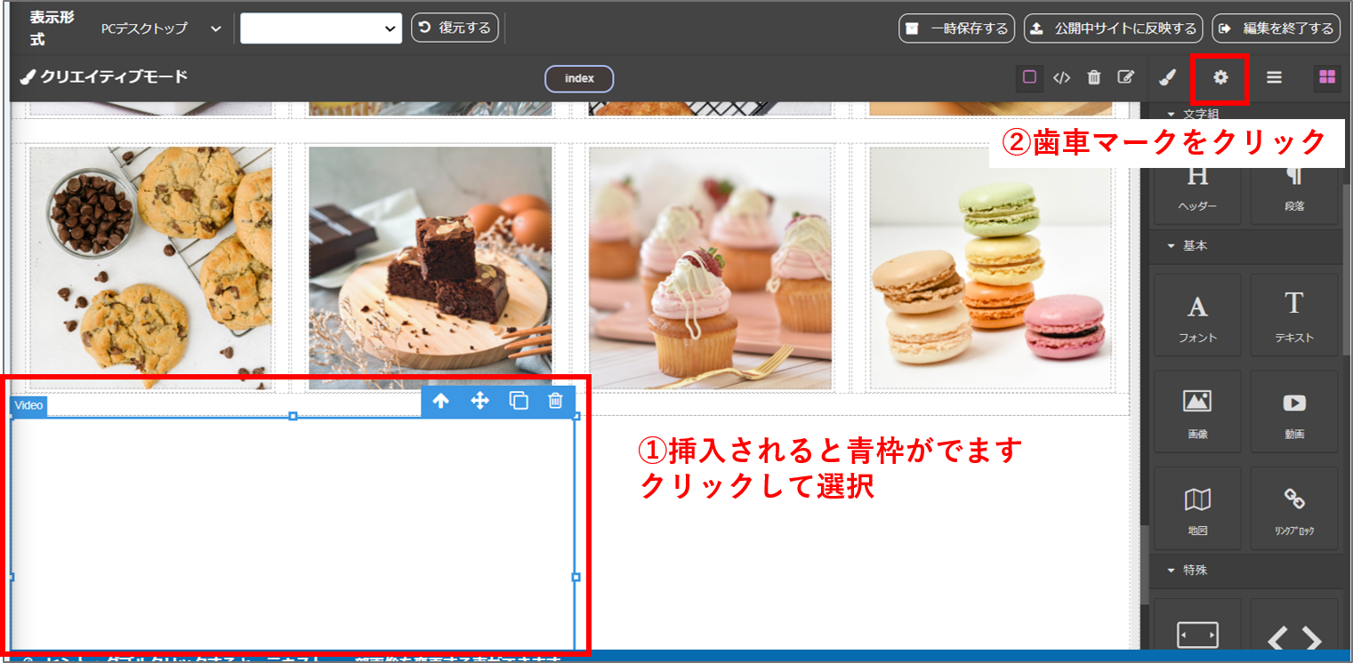Open the PCデスクトップ display format dropdown

(160, 28)
